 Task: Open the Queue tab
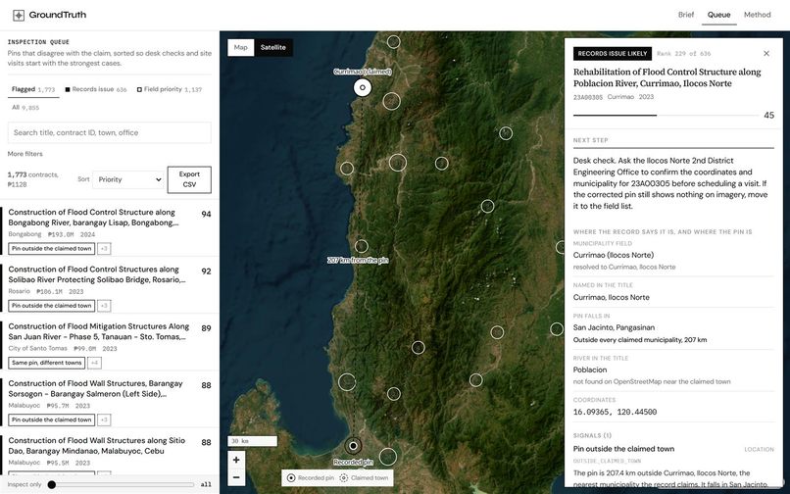coord(718,15)
